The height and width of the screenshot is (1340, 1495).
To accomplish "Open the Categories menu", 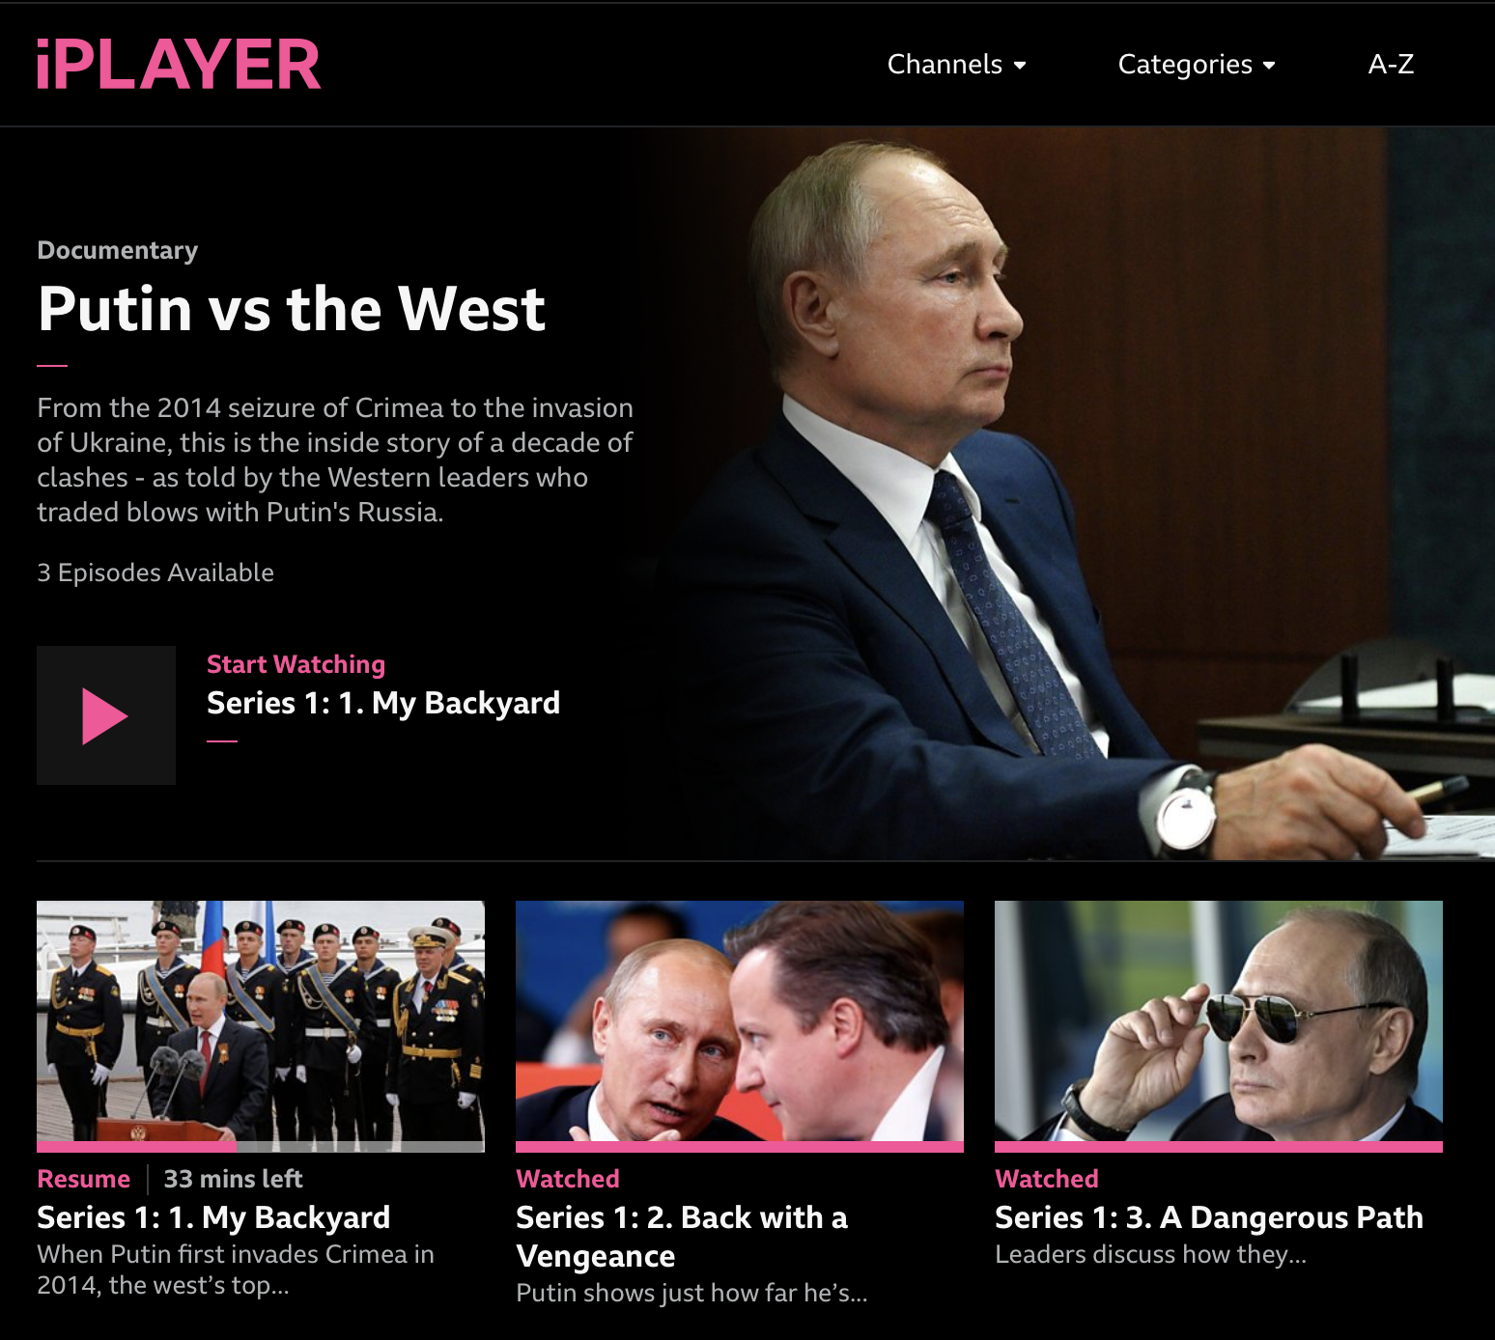I will (1197, 64).
